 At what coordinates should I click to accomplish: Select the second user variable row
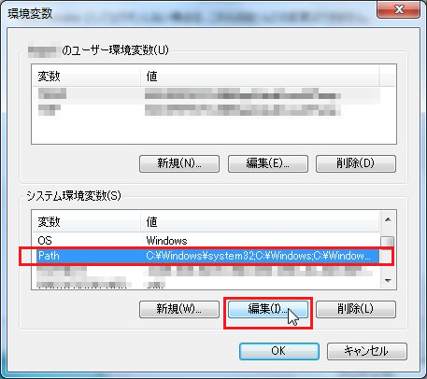[x=206, y=109]
